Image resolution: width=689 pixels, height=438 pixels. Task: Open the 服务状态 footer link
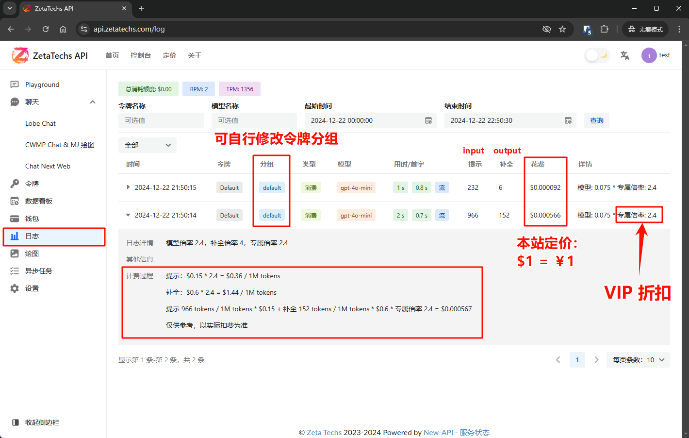(475, 432)
